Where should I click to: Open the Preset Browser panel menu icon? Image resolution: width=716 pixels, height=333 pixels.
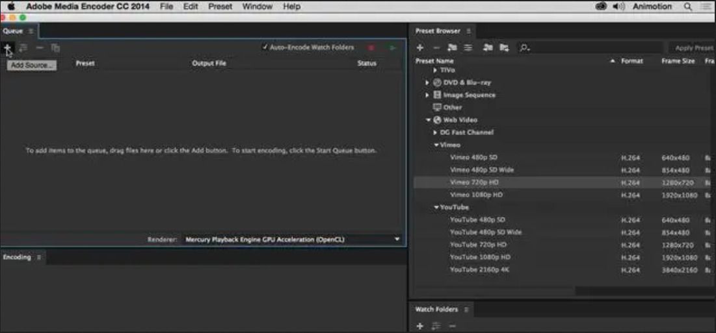click(468, 31)
